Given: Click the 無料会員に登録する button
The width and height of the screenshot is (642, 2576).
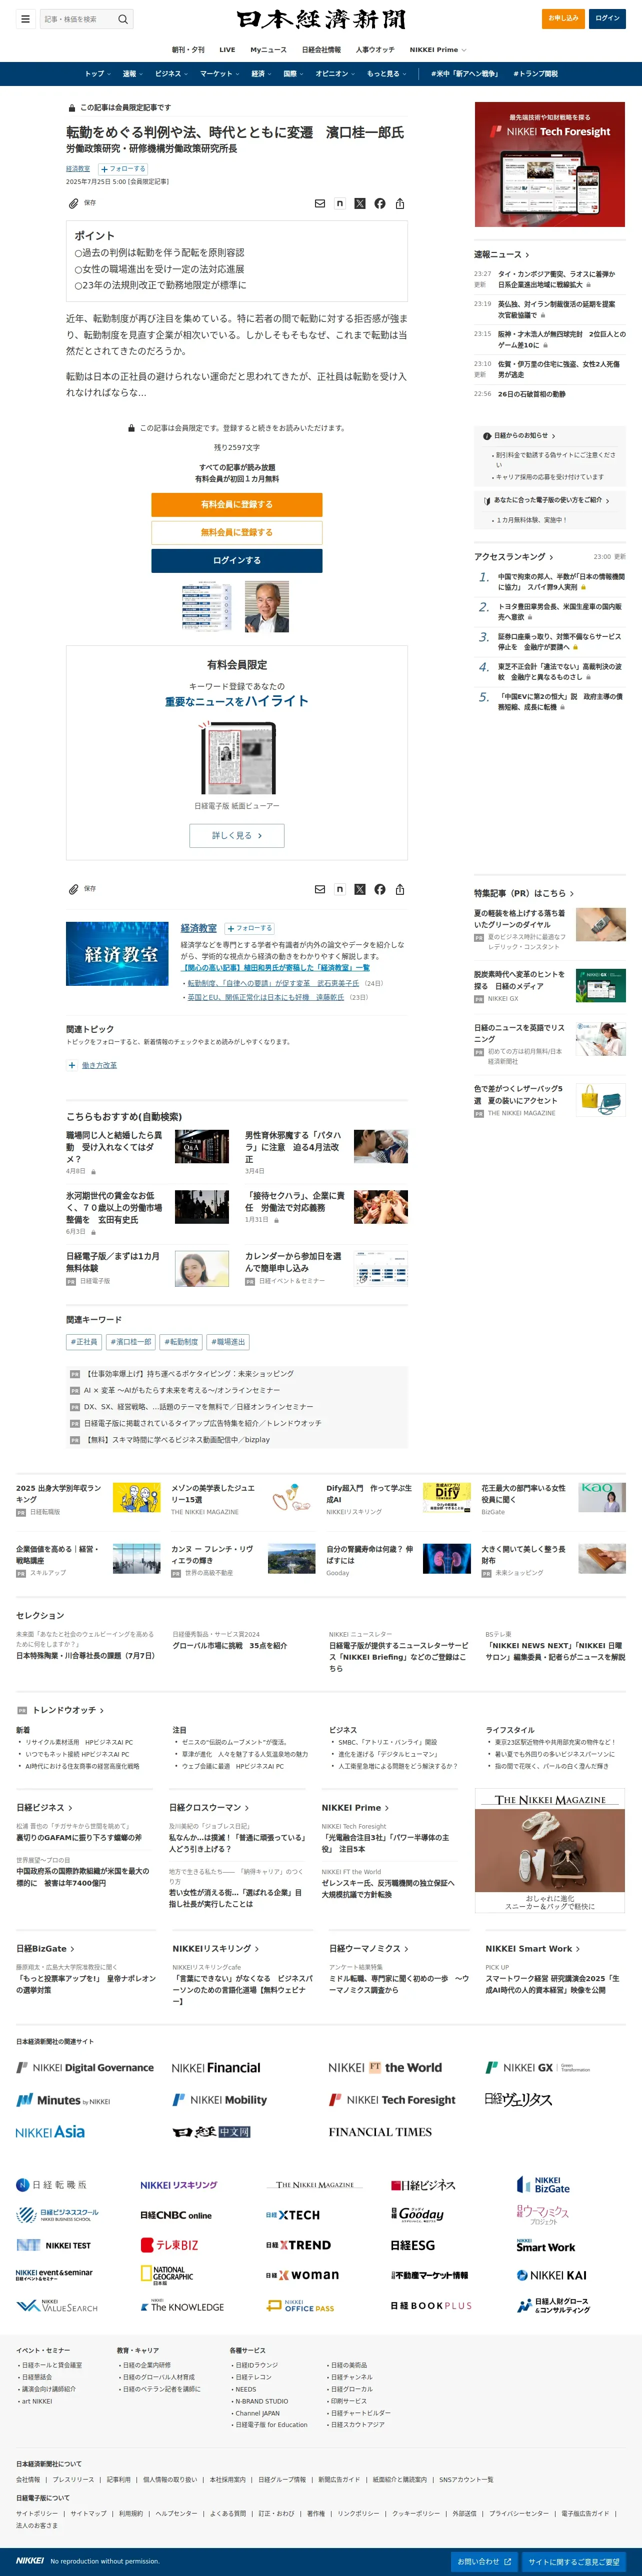Looking at the screenshot, I should (x=237, y=532).
